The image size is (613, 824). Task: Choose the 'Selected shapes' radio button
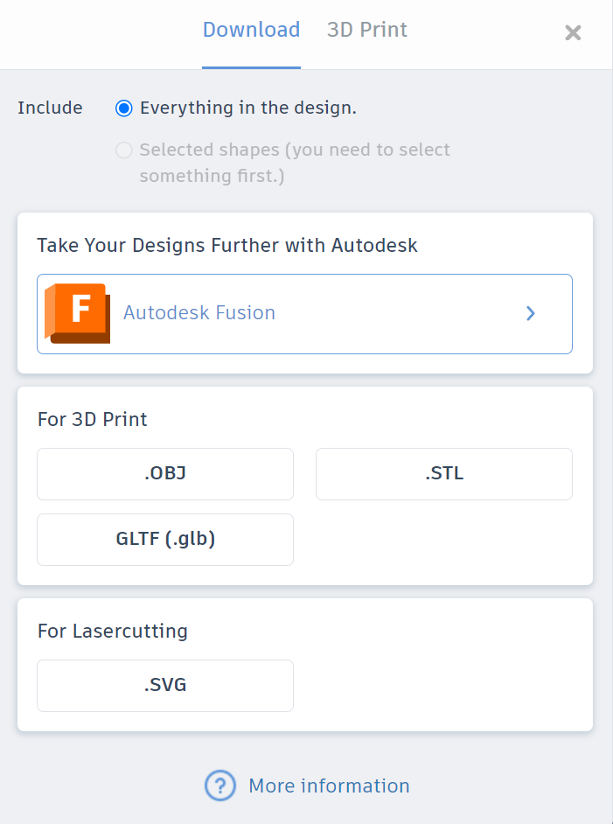124,150
